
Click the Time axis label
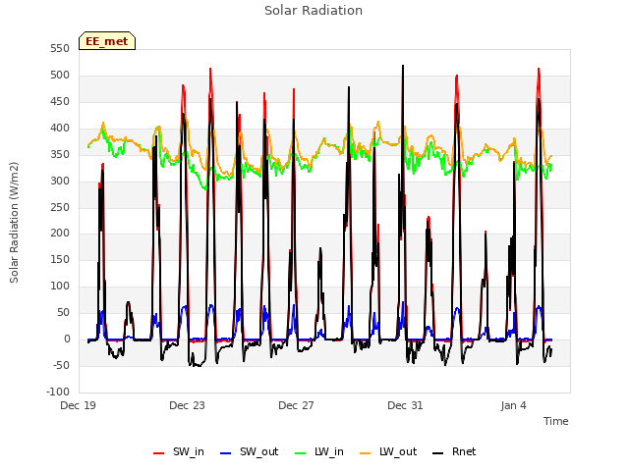[555, 421]
